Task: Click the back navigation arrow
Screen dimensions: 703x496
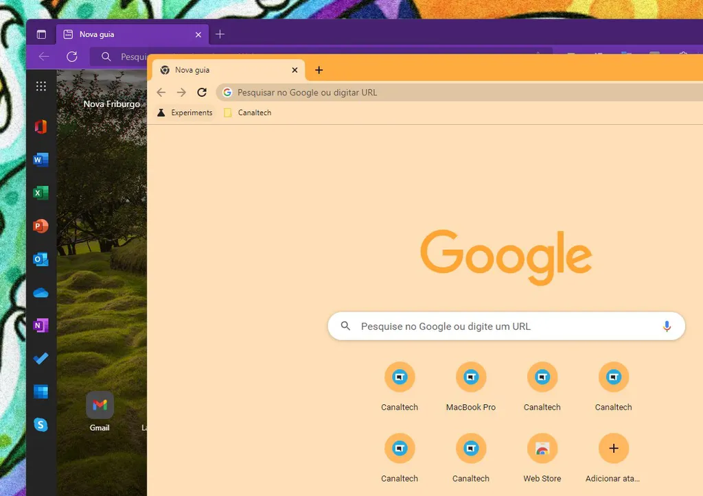Action: 161,92
